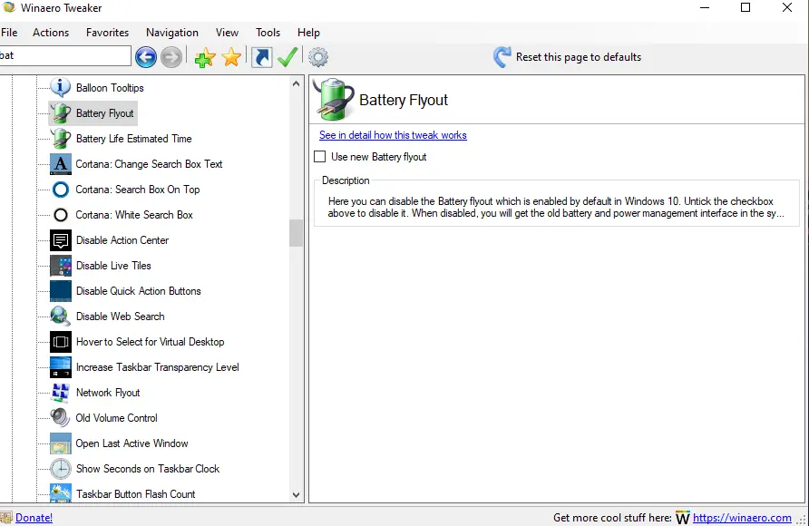Screen dimensions: 809x526
Task: Select Disable Quick Action Buttons item
Action: (x=138, y=291)
